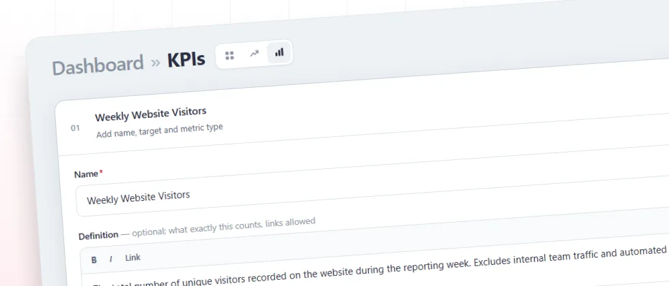Click the Definition field label
669x286 pixels.
coord(98,235)
